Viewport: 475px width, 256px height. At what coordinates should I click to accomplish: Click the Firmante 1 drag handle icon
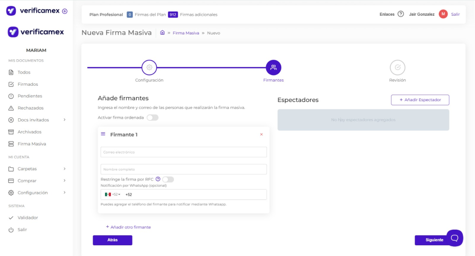[103, 134]
